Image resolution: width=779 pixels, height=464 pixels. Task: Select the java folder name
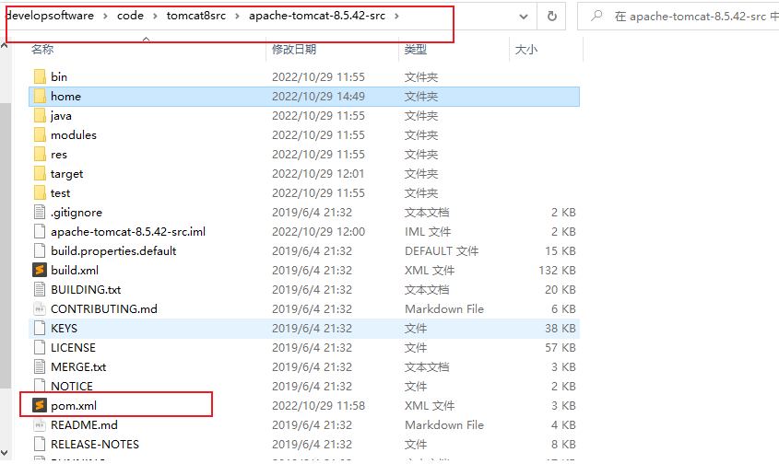tap(61, 116)
